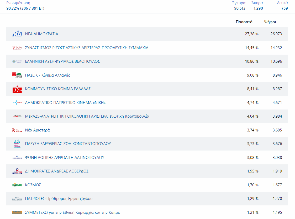Click the Λευκά label

click(x=282, y=3)
